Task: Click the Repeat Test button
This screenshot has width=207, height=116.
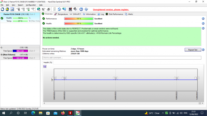Action: 193,50
